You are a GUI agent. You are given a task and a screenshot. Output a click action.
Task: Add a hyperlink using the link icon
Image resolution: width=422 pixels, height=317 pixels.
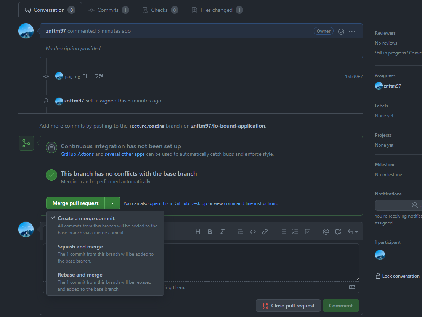click(x=265, y=232)
